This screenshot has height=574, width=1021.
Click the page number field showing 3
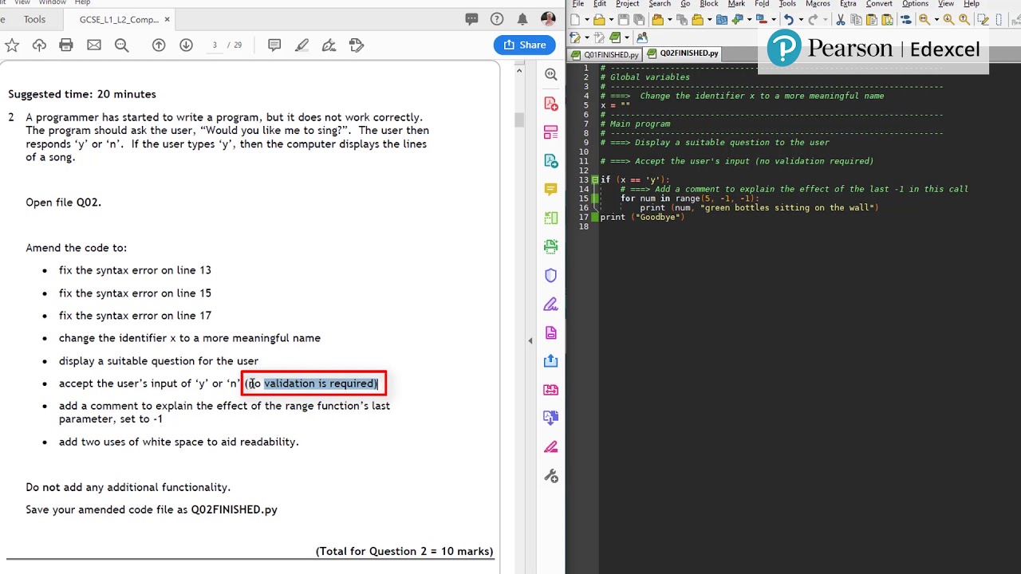coord(215,45)
